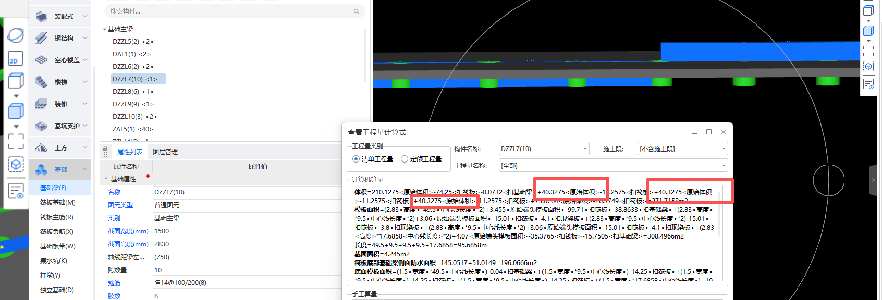
Task: Select 集水坑(K) component type
Action: (x=54, y=261)
